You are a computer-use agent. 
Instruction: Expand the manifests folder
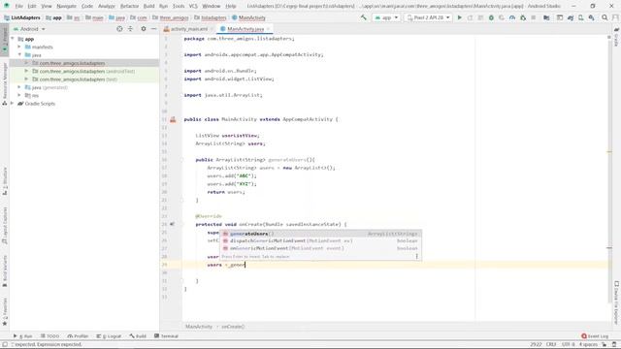click(19, 47)
